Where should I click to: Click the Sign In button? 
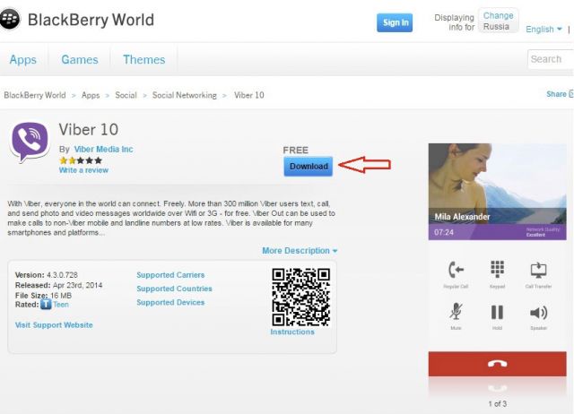pyautogui.click(x=395, y=22)
